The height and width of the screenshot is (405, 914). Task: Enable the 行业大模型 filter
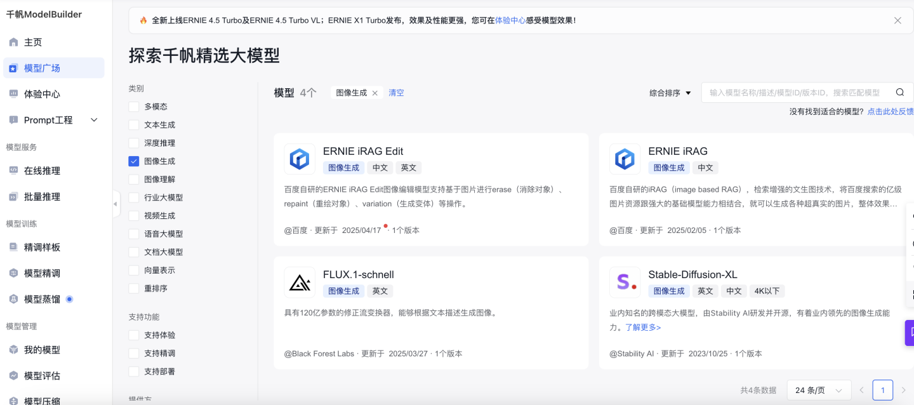[x=133, y=197]
